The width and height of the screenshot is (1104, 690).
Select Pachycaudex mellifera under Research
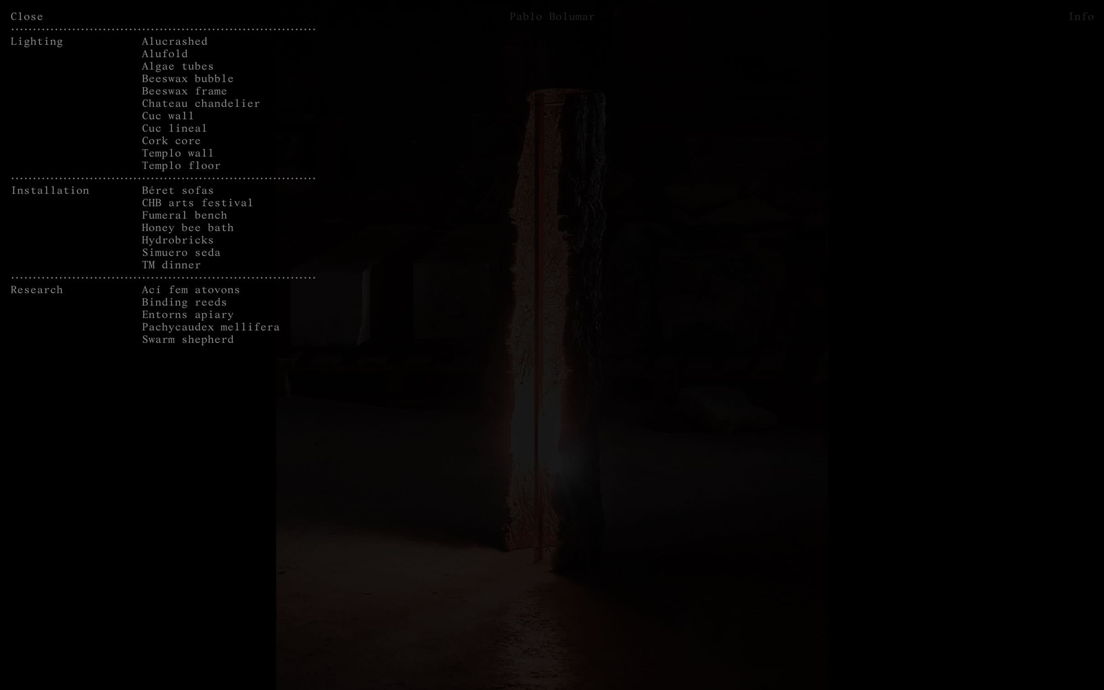[x=210, y=327]
